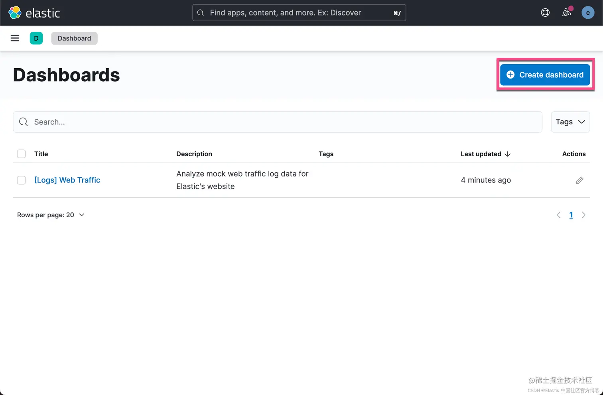Click the green D space avatar
Screen dimensions: 603x395
(x=36, y=38)
